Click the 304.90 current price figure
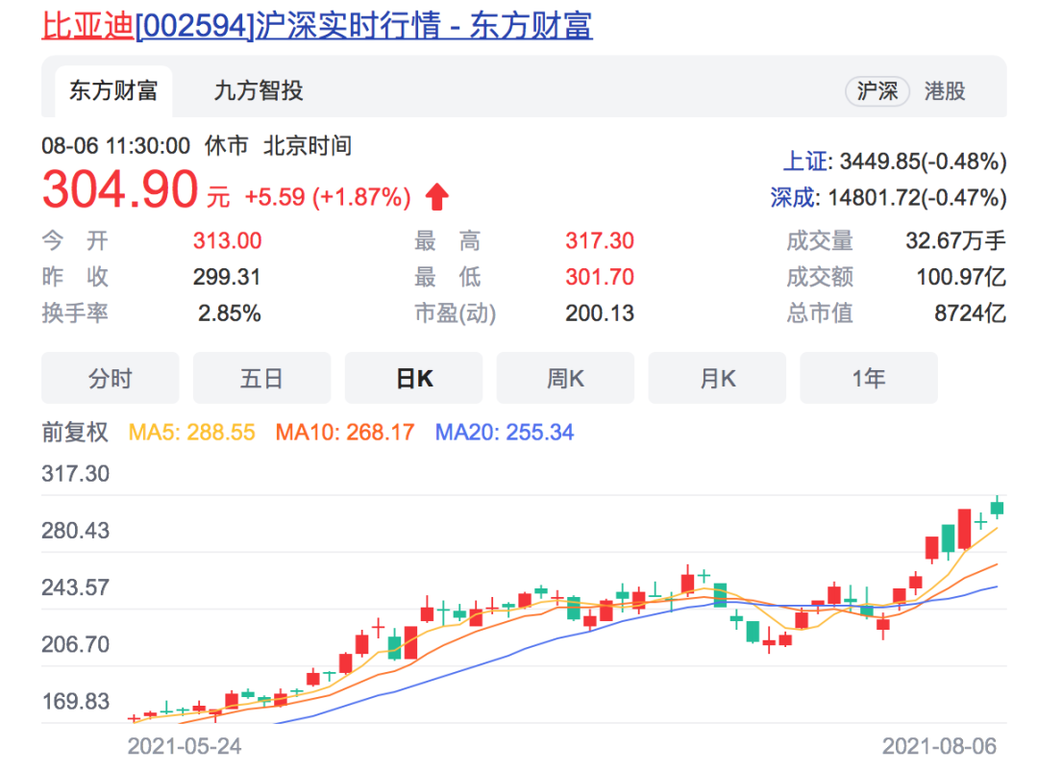Image resolution: width=1038 pixels, height=773 pixels. (119, 189)
